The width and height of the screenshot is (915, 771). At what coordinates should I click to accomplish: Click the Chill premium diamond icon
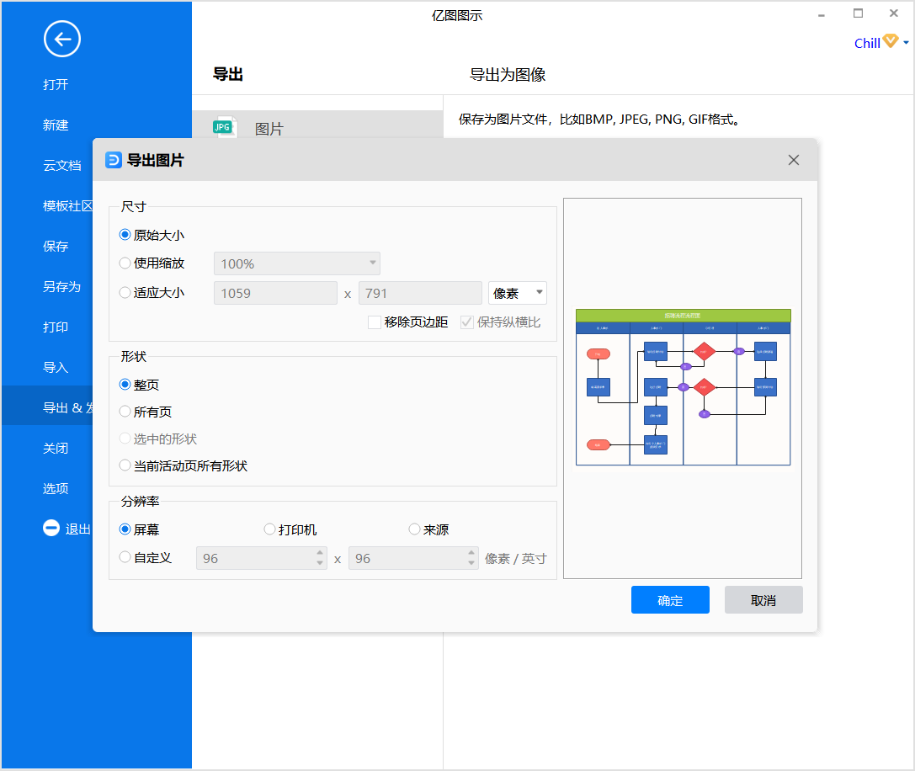click(x=891, y=41)
